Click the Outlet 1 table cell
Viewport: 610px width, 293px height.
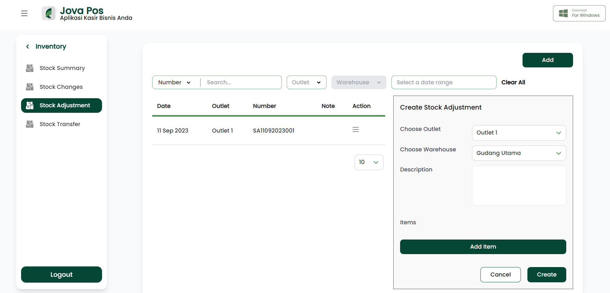(x=223, y=131)
